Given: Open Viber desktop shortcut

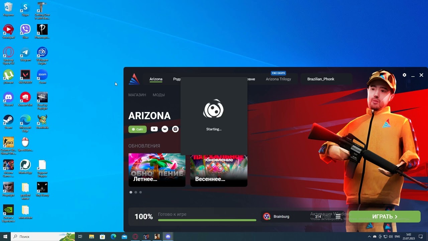Looking at the screenshot, I should pos(25,31).
